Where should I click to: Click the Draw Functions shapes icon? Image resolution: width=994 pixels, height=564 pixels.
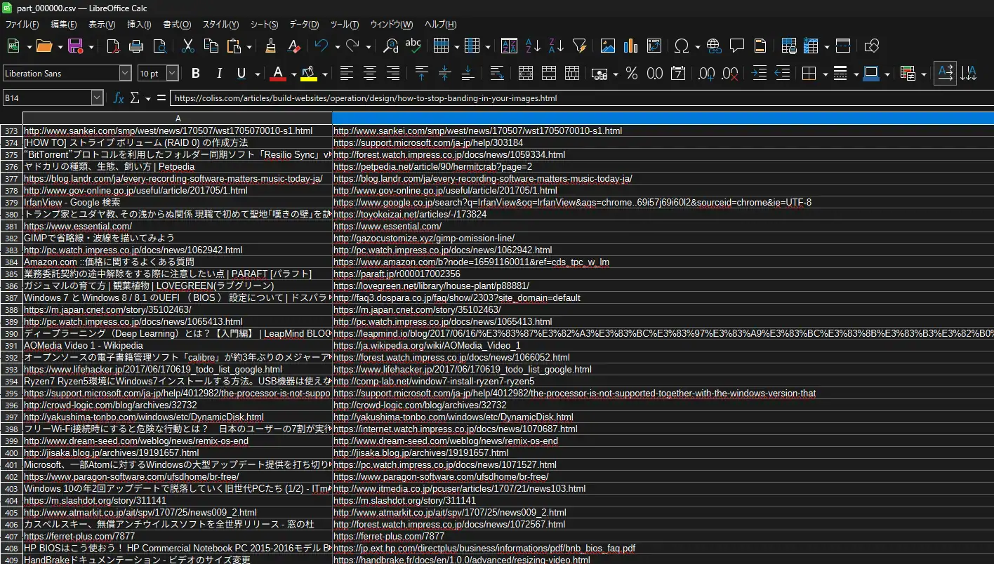(872, 46)
